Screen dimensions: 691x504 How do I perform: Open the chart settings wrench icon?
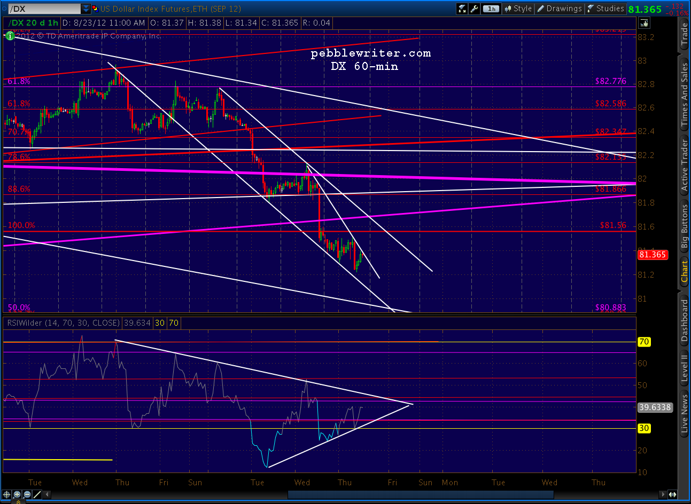coord(475,9)
